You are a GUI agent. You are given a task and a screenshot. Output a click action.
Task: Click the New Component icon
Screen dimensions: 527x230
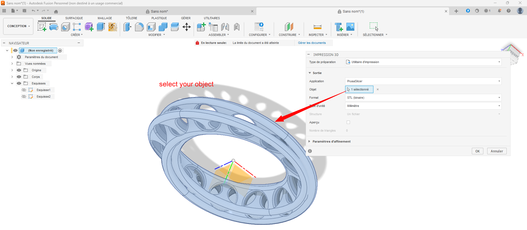tap(201, 27)
